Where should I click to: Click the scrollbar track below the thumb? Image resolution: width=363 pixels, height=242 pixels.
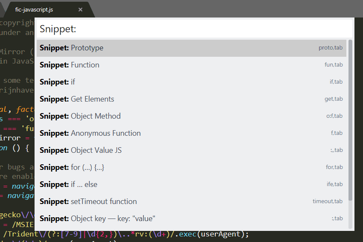tap(350, 215)
